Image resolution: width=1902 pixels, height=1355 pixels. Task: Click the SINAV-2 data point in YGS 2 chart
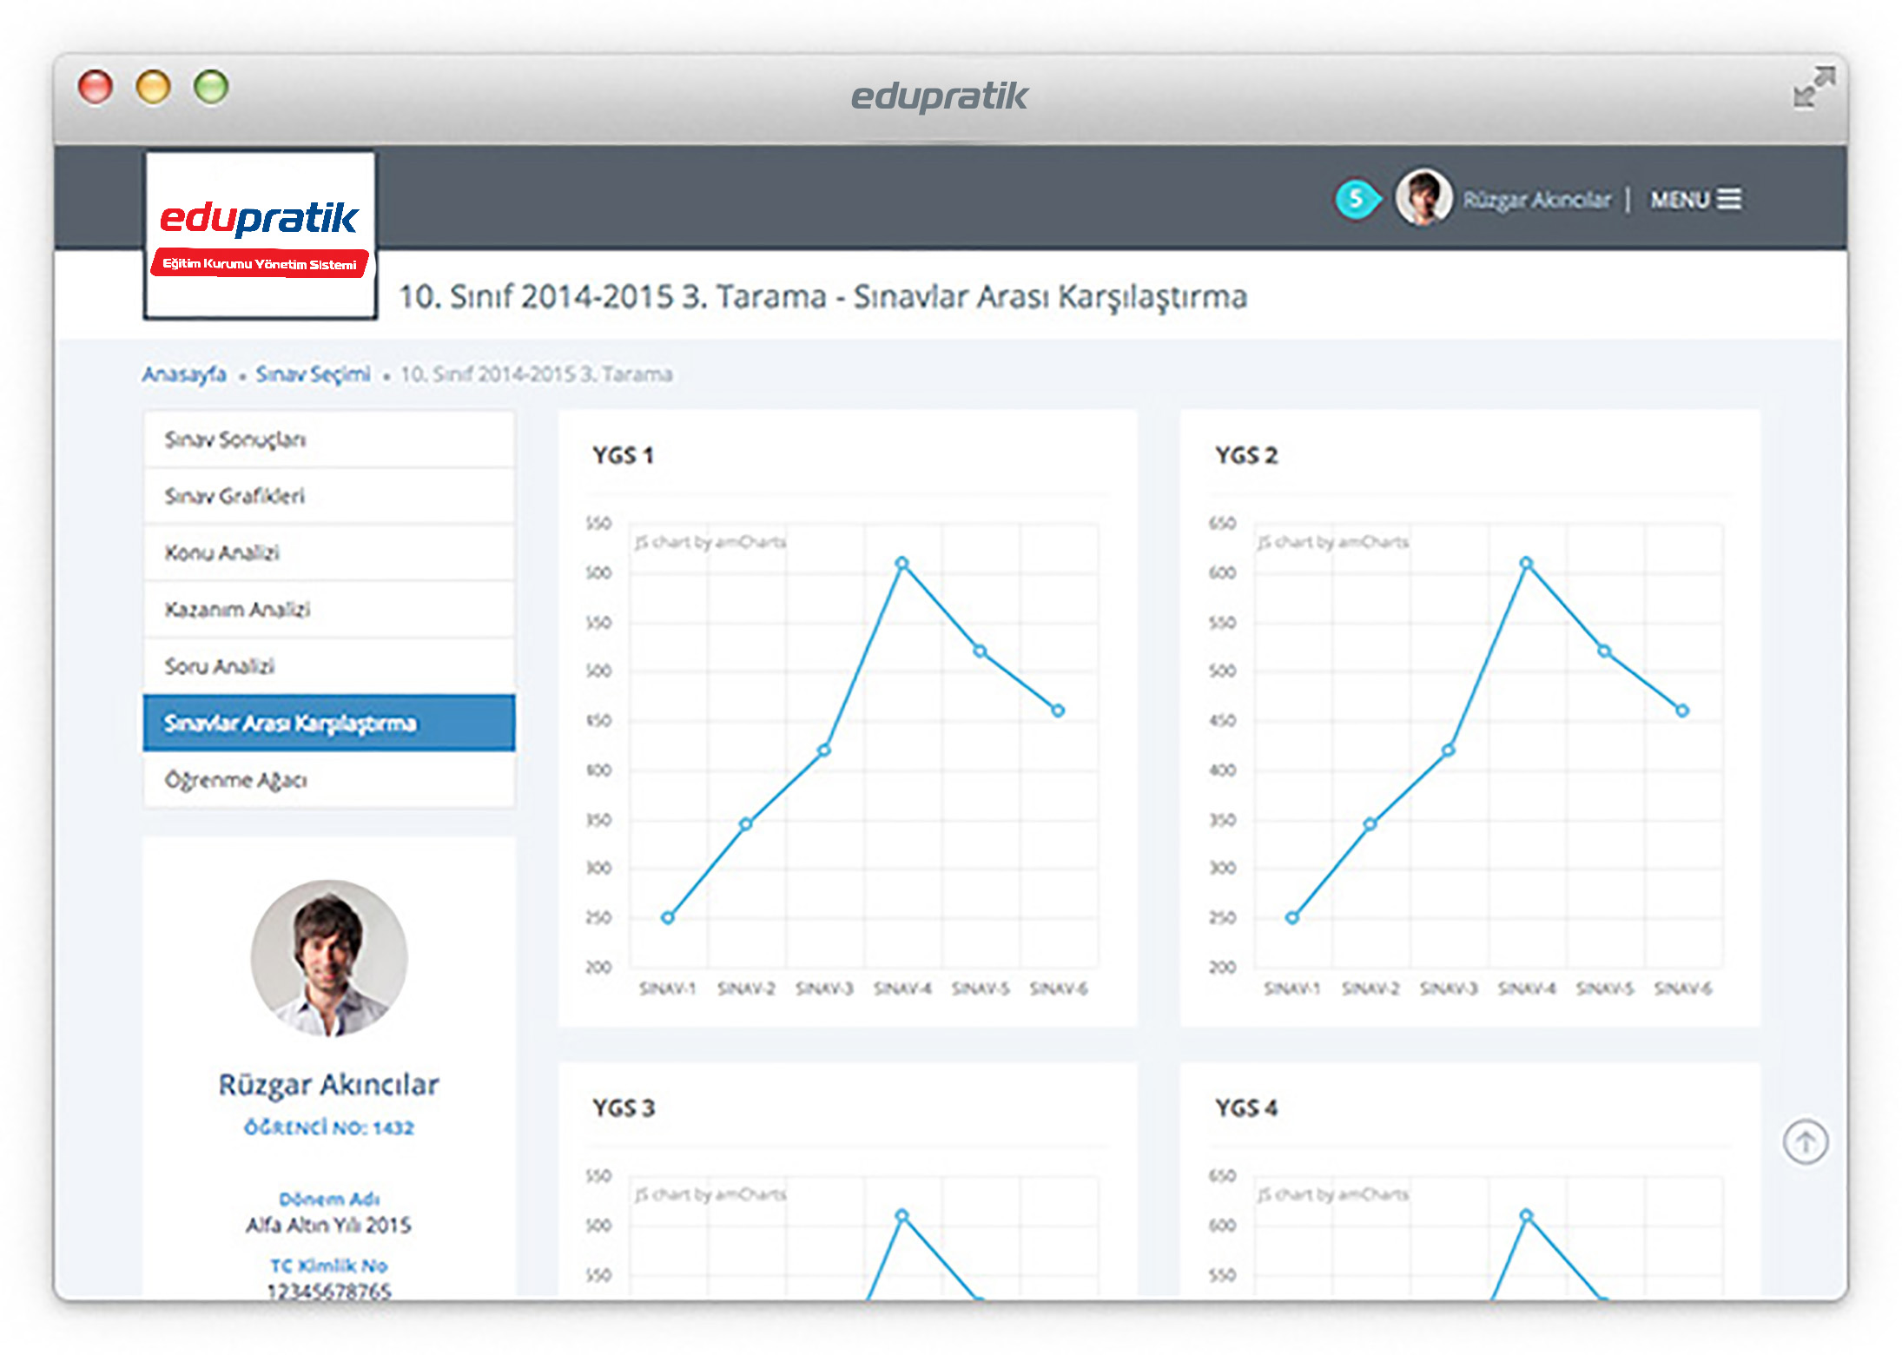pos(1370,823)
